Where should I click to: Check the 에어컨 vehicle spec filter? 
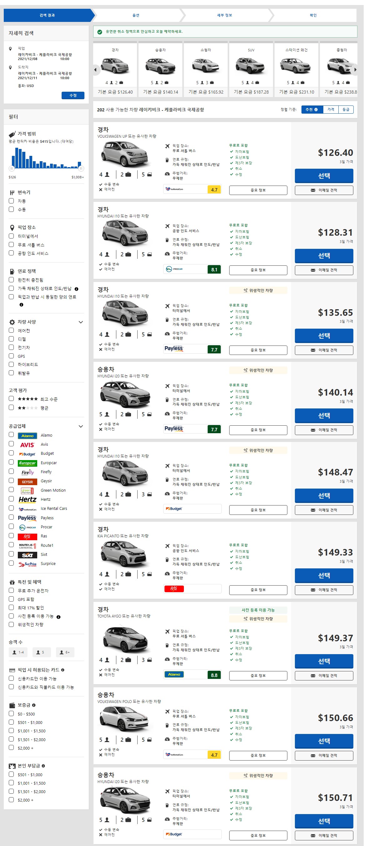pyautogui.click(x=12, y=331)
